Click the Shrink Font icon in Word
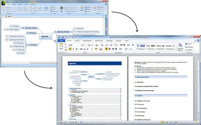Screen dimensions: 201x125 coord(92,45)
